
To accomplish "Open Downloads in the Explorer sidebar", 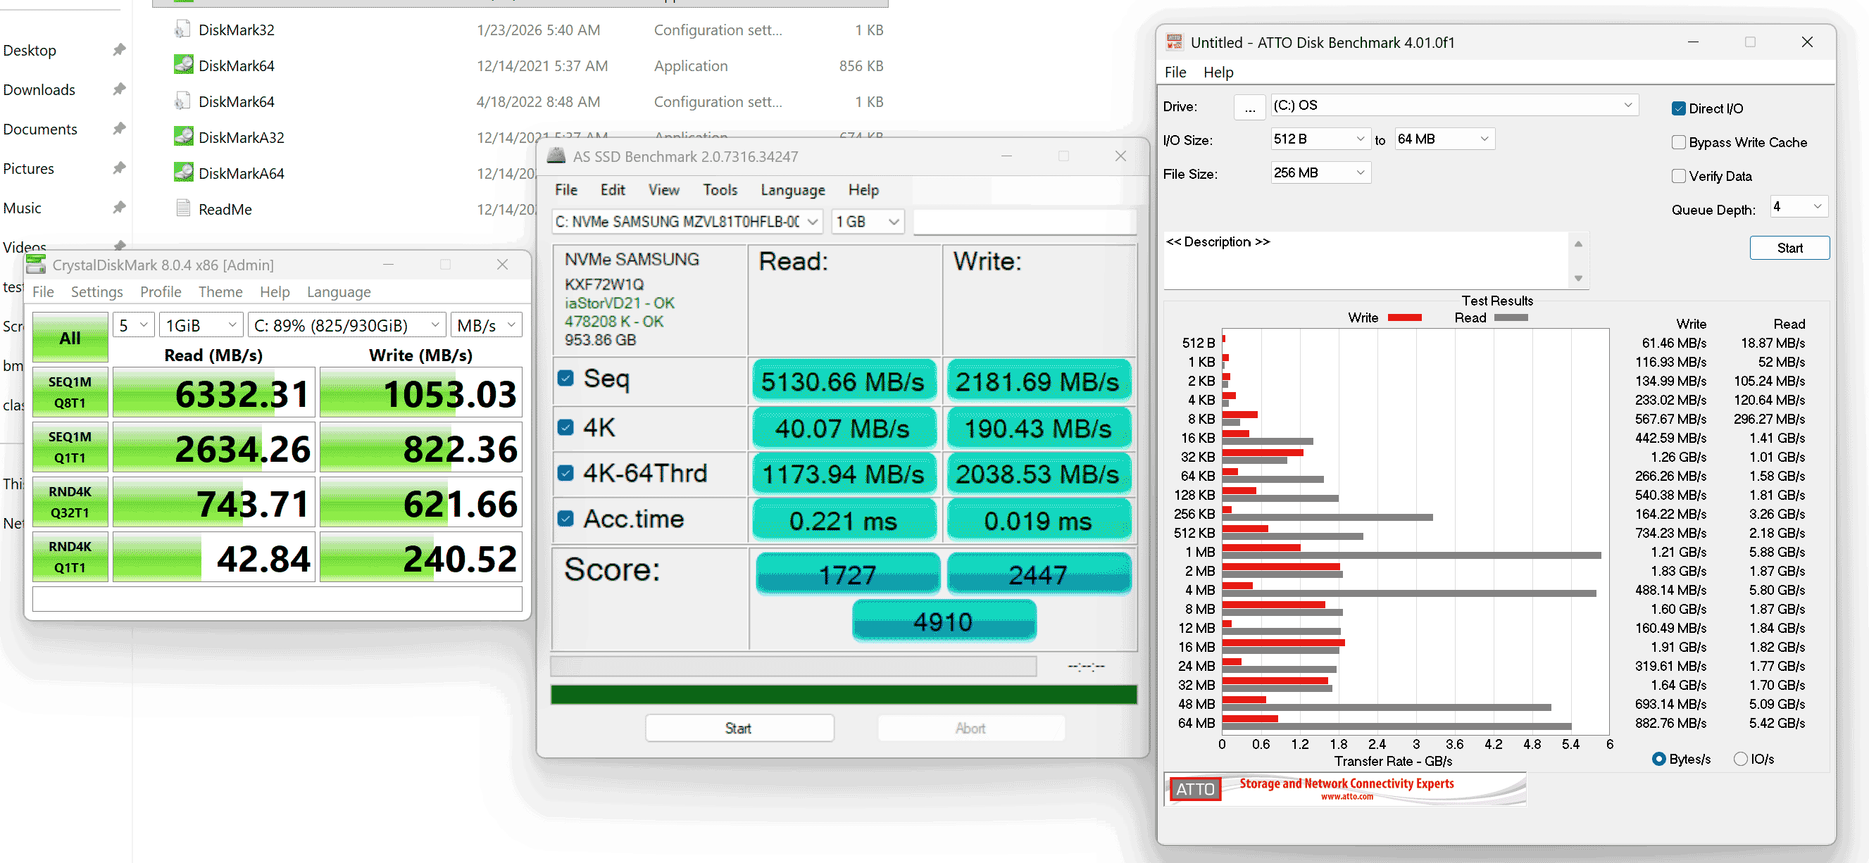I will [x=39, y=90].
